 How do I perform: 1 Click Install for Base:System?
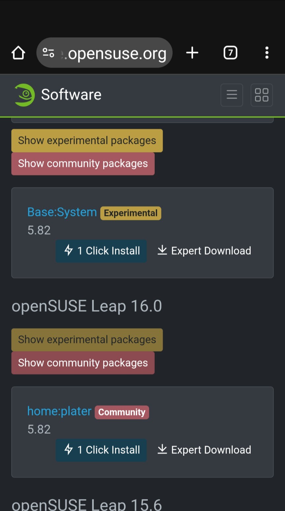click(101, 251)
